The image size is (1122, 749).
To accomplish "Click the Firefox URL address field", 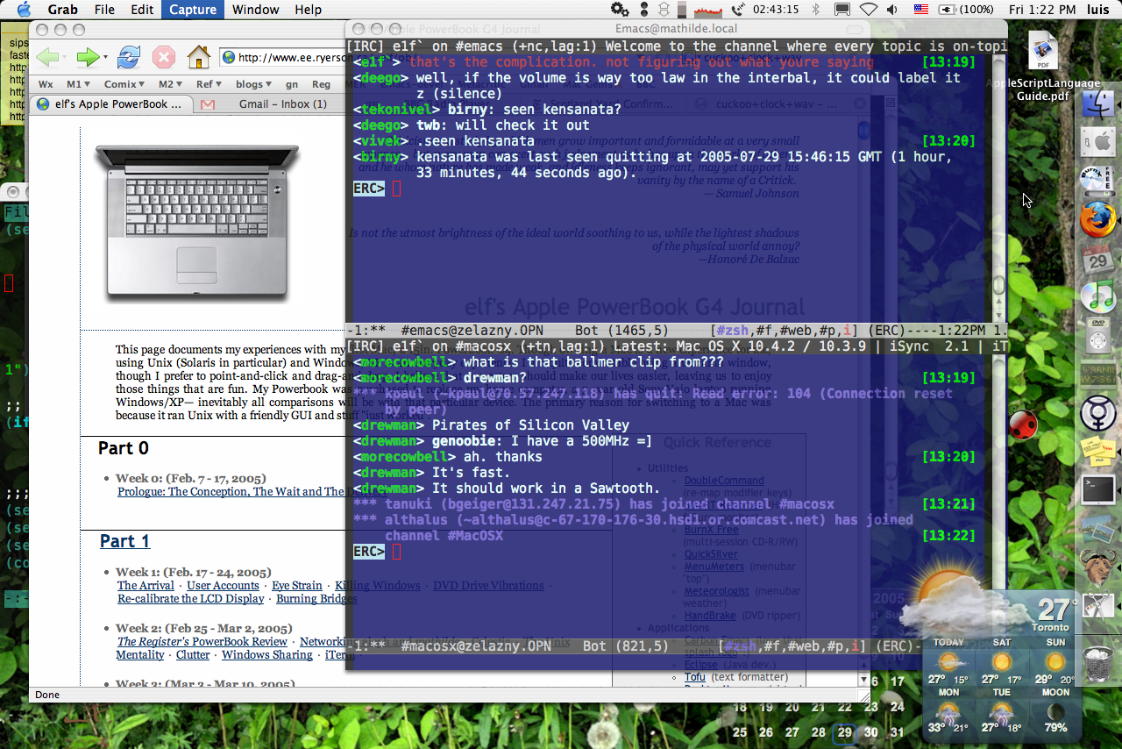I will pyautogui.click(x=282, y=58).
